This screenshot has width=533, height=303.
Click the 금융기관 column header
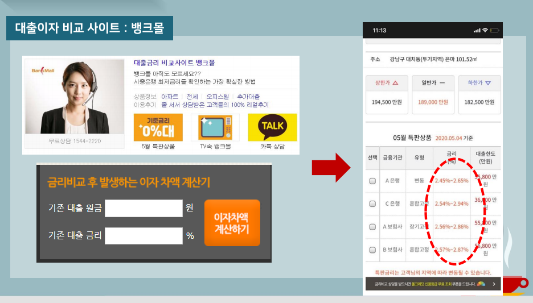392,157
